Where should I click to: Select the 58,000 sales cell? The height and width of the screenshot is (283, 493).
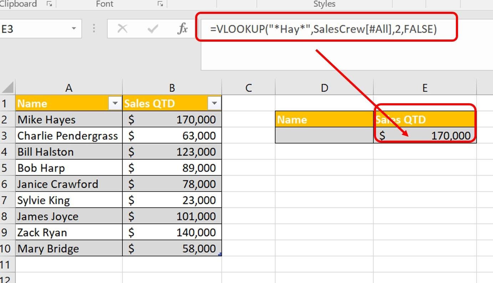pyautogui.click(x=172, y=248)
